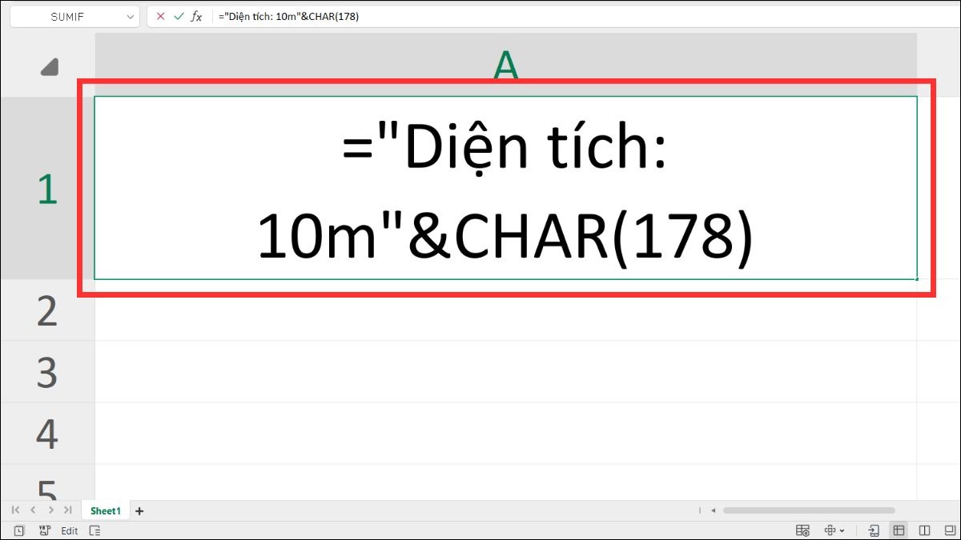Click the table settings icon in status bar
The width and height of the screenshot is (961, 540).
coord(802,530)
